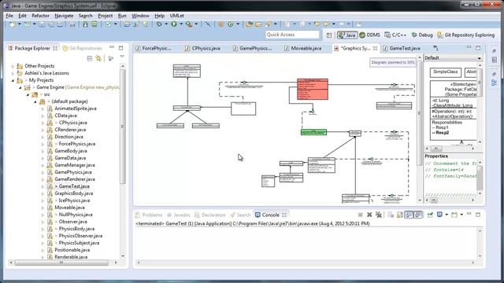This screenshot has height=283, width=504.
Task: Click the Terminate stop icon in Console
Action: click(361, 215)
